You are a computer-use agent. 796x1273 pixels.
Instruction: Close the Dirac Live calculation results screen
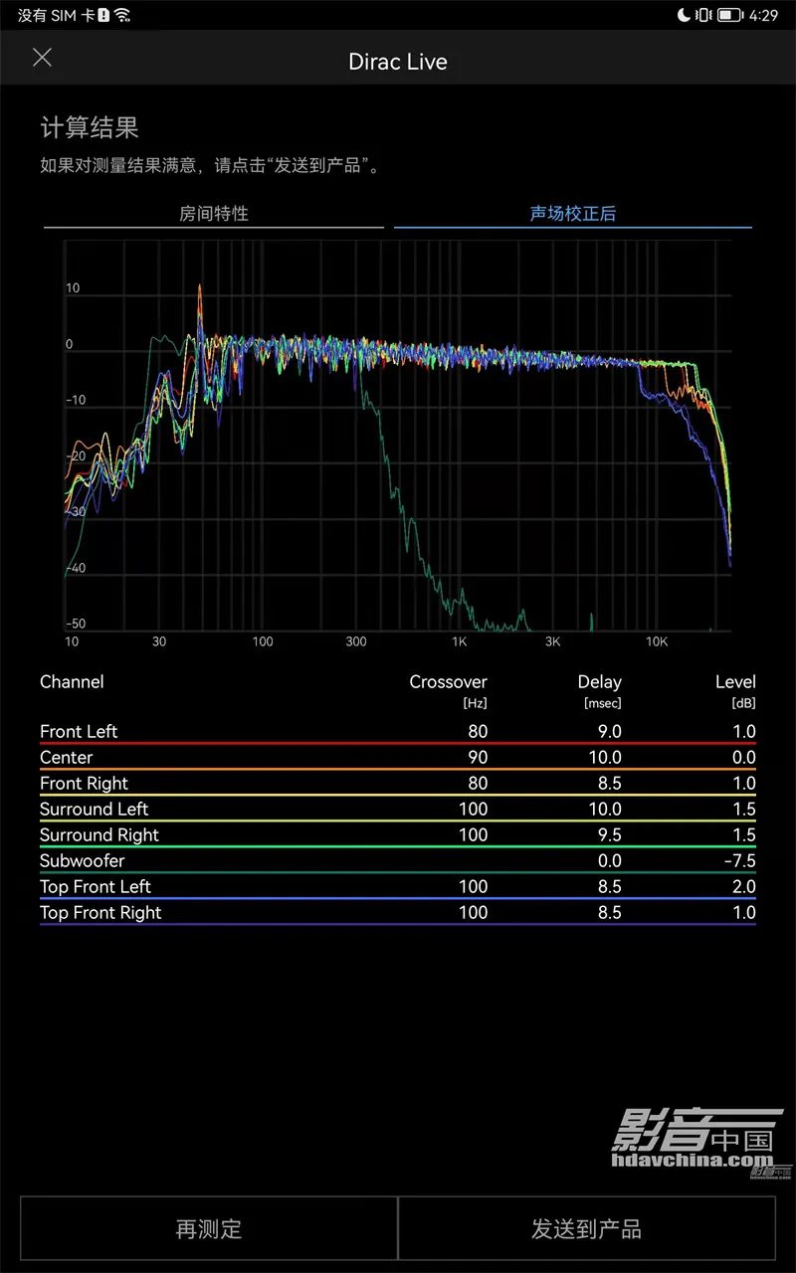coord(42,58)
